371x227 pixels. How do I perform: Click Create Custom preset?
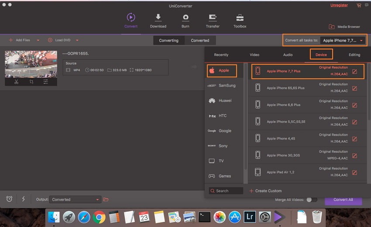(x=265, y=191)
